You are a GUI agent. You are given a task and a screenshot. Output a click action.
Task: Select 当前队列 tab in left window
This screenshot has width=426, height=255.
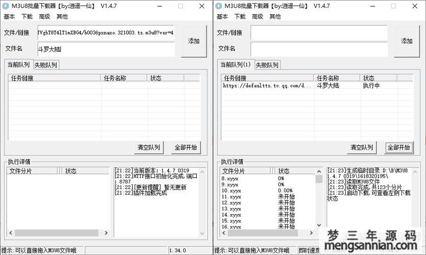[18, 64]
